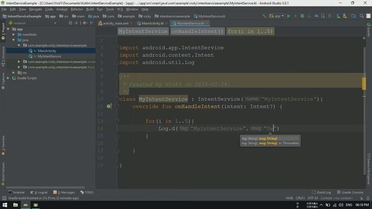Open the Structure side tool tab
This screenshot has height=209, width=372.
[x=3, y=57]
